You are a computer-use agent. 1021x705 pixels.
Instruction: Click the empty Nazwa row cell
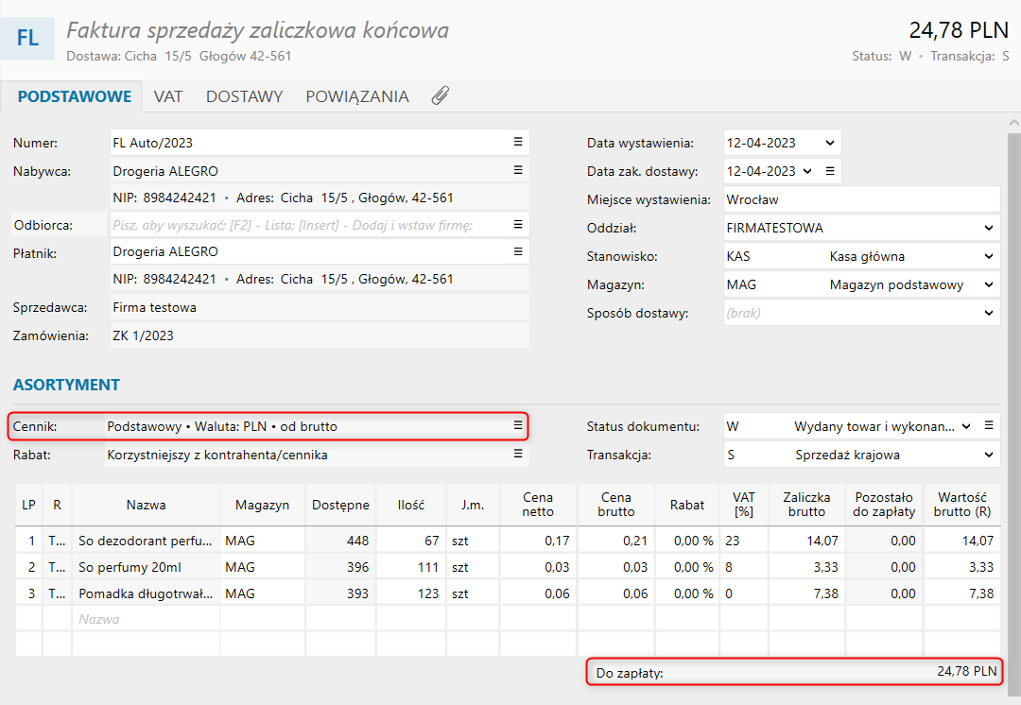146,619
